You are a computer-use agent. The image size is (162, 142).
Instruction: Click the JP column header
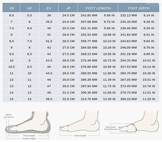coord(68,8)
